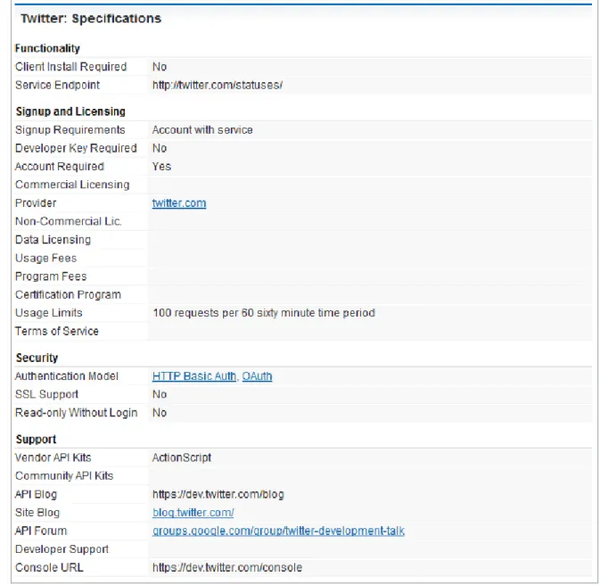Select the 'Service Endpoint' label
Viewport: 600px width, 585px height.
coord(57,85)
